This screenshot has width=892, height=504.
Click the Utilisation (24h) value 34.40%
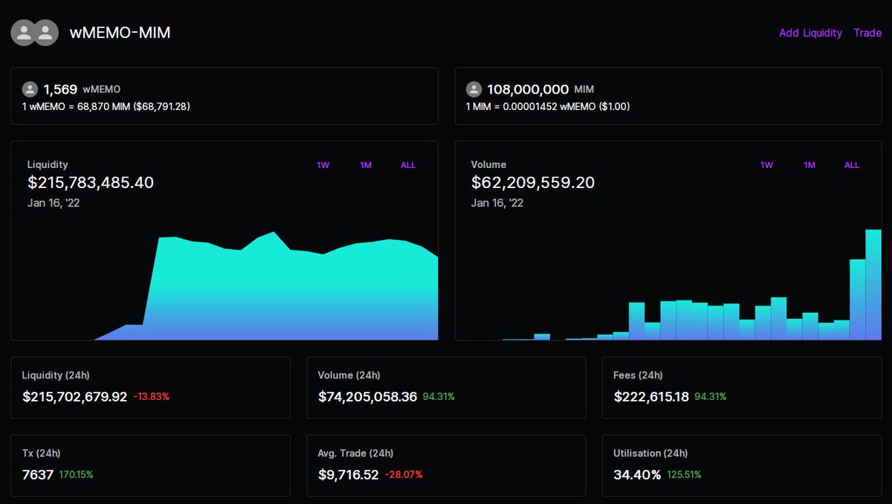tap(637, 474)
